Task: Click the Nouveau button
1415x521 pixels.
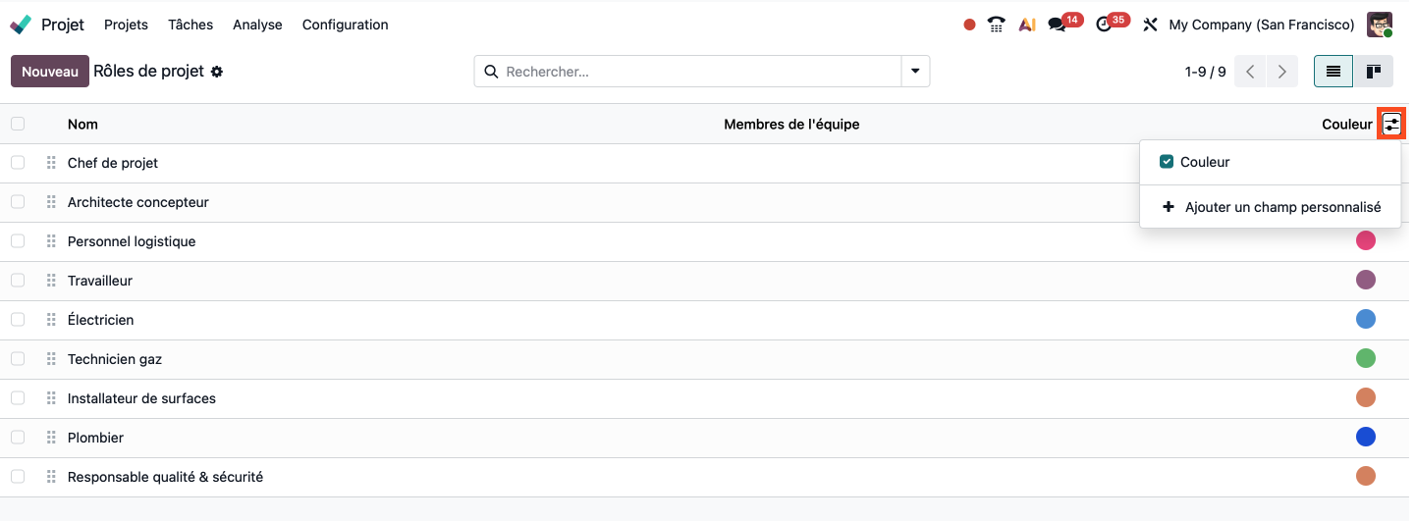Action: click(x=50, y=72)
